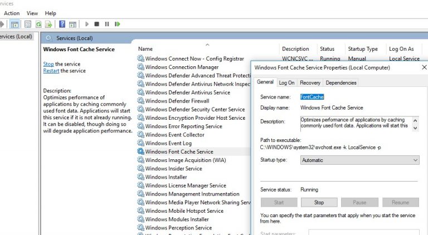Click the Start Service toolbar icon
This screenshot has width=428, height=235.
point(86,24)
